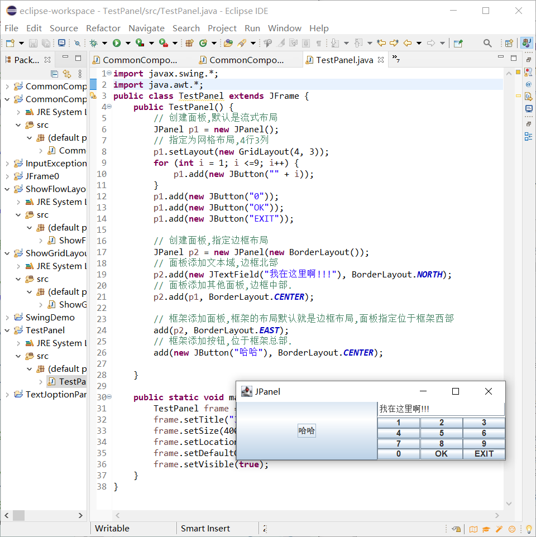Image resolution: width=536 pixels, height=537 pixels.
Task: Click the lightbulb tip icon in status bar
Action: pyautogui.click(x=528, y=529)
